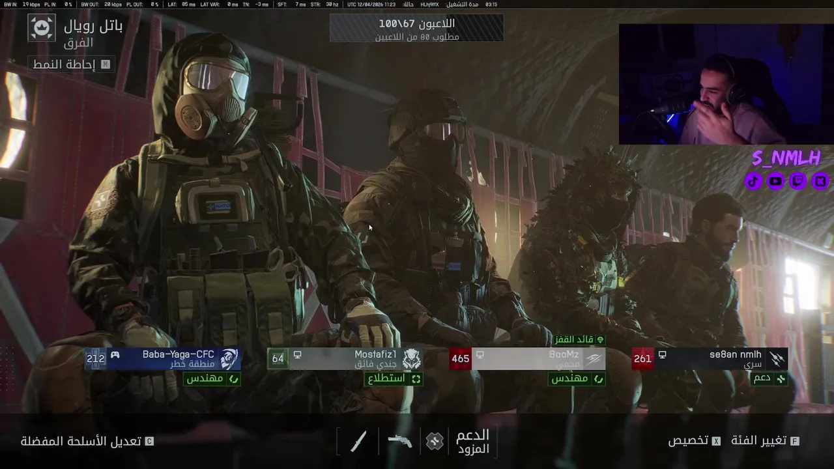Screen dimensions: 834x469
Task: Click jump leader (قائد القفز) badge
Action: [x=580, y=339]
